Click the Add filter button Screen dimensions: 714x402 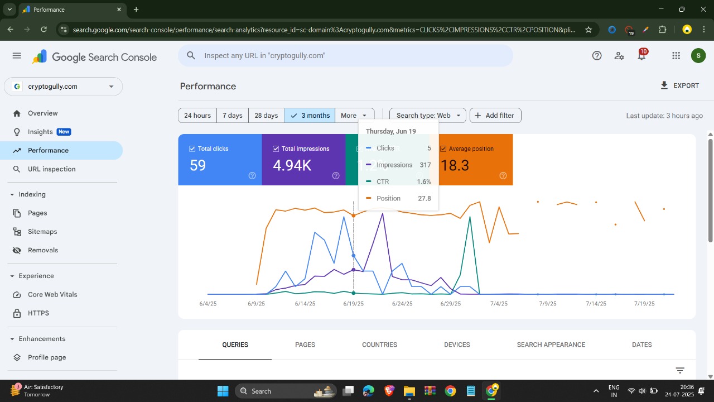(x=495, y=116)
